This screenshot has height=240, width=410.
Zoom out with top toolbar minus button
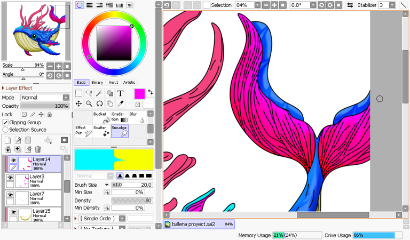point(266,5)
